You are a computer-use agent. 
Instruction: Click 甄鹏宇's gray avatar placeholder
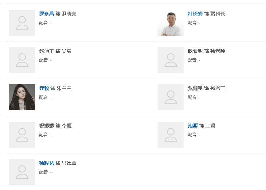click(x=170, y=97)
